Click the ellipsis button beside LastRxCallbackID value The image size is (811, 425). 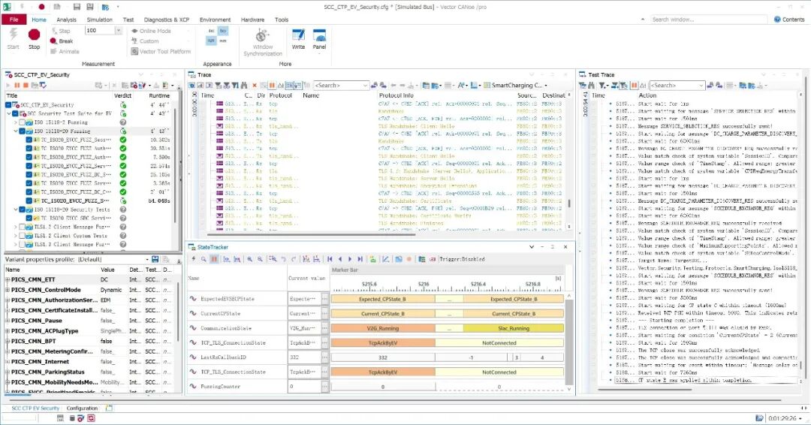[324, 357]
